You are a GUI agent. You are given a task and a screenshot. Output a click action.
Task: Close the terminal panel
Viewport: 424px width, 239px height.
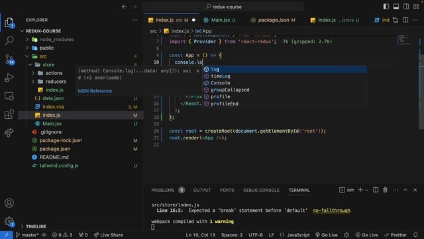pos(415,190)
